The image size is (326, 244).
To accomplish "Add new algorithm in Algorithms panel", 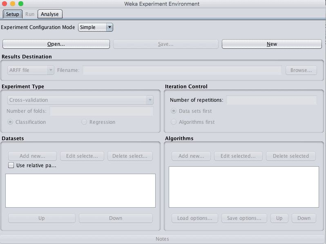I will (x=191, y=156).
